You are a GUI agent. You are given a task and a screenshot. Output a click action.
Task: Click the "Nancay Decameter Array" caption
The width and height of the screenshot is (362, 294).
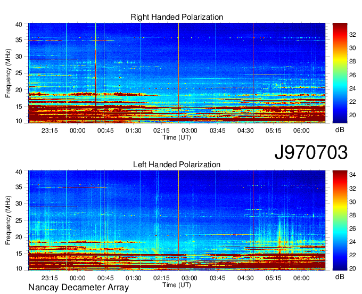[78, 288]
